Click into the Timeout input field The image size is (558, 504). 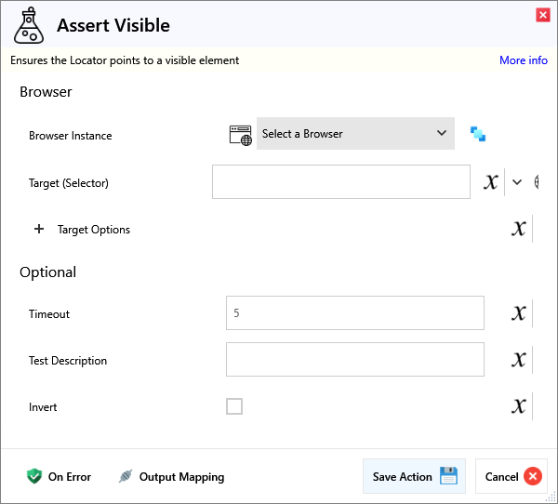pos(354,313)
